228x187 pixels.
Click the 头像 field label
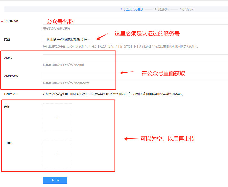point(7,106)
